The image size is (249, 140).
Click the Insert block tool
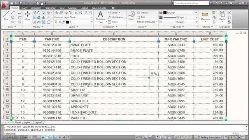(132, 16)
